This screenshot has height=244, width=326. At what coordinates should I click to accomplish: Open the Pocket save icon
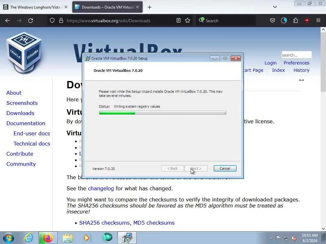coord(273,20)
